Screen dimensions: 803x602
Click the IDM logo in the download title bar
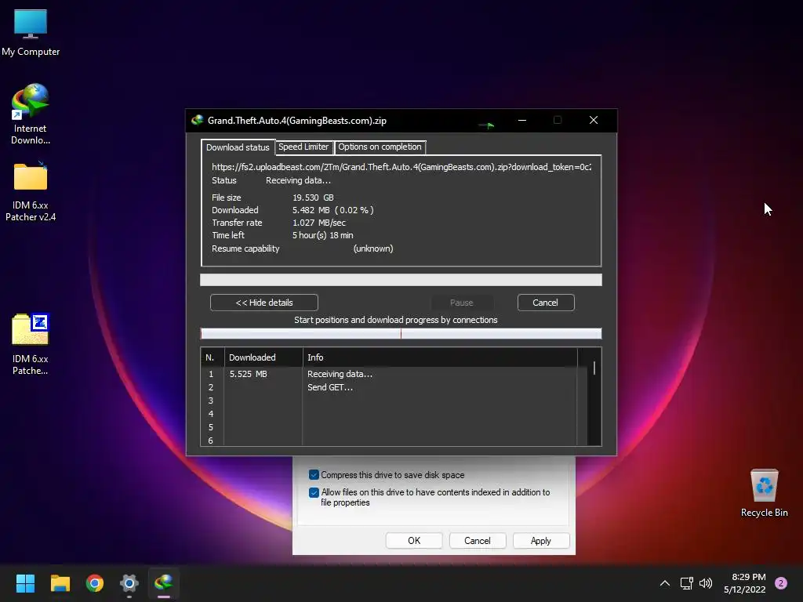coord(197,120)
